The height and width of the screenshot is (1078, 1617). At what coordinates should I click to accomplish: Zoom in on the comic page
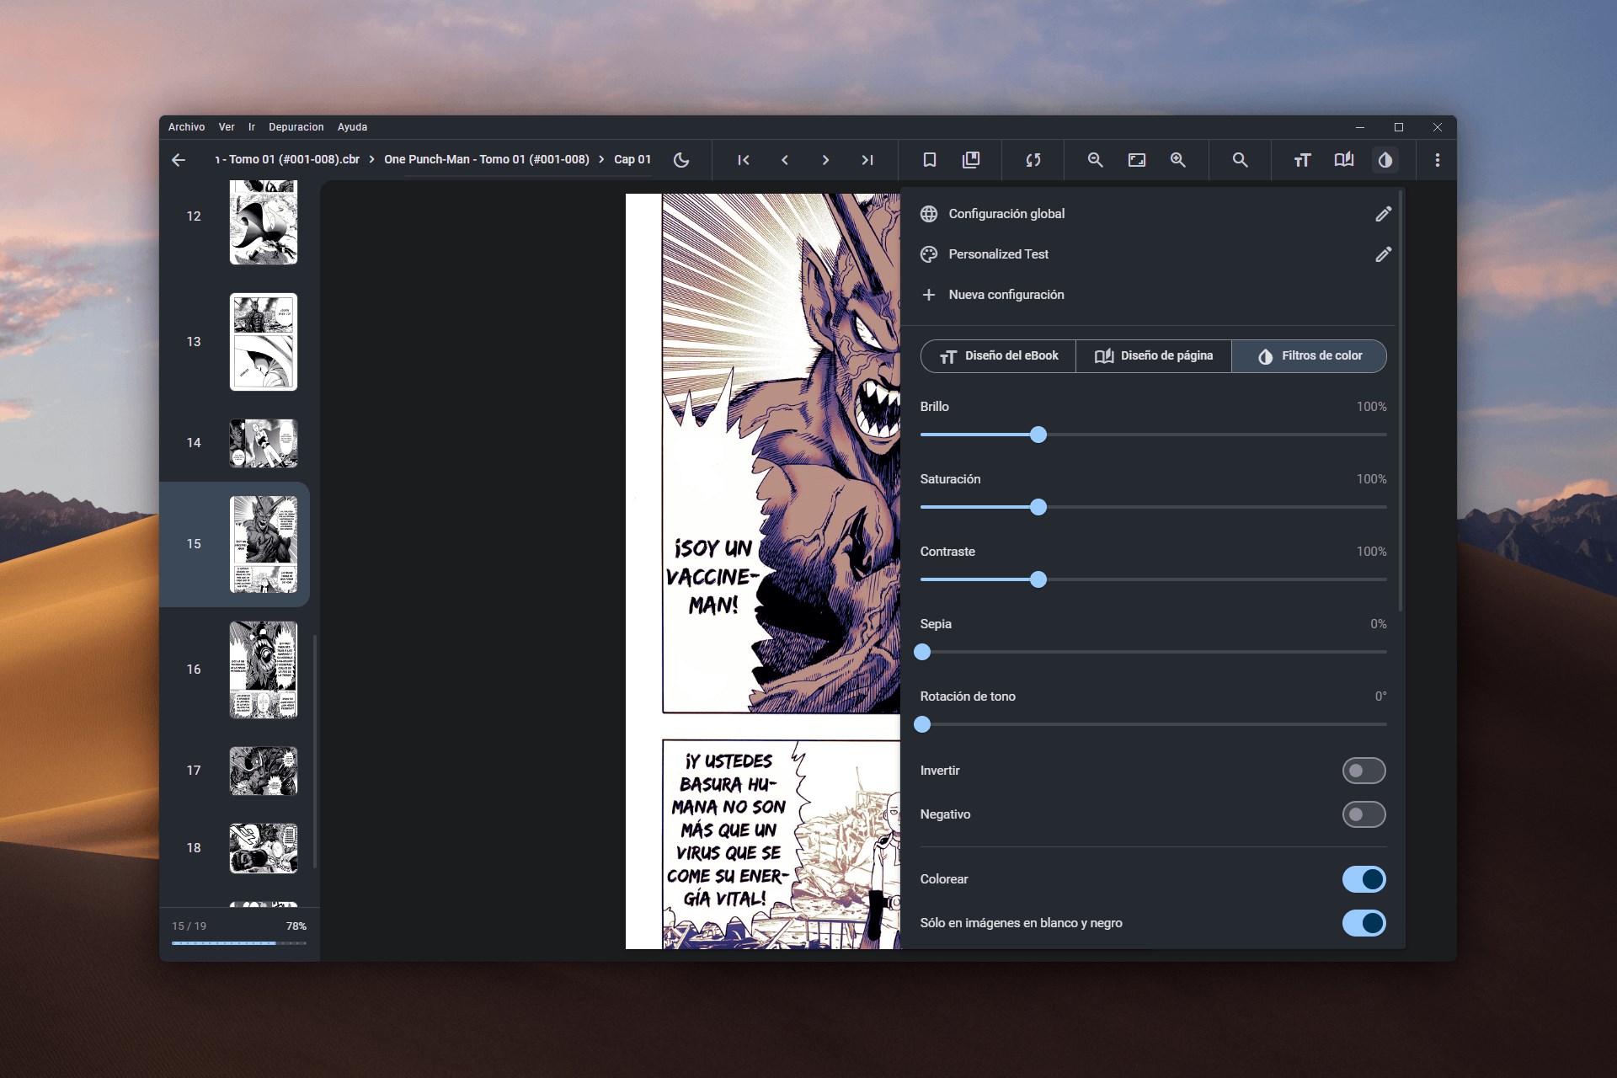coord(1179,160)
